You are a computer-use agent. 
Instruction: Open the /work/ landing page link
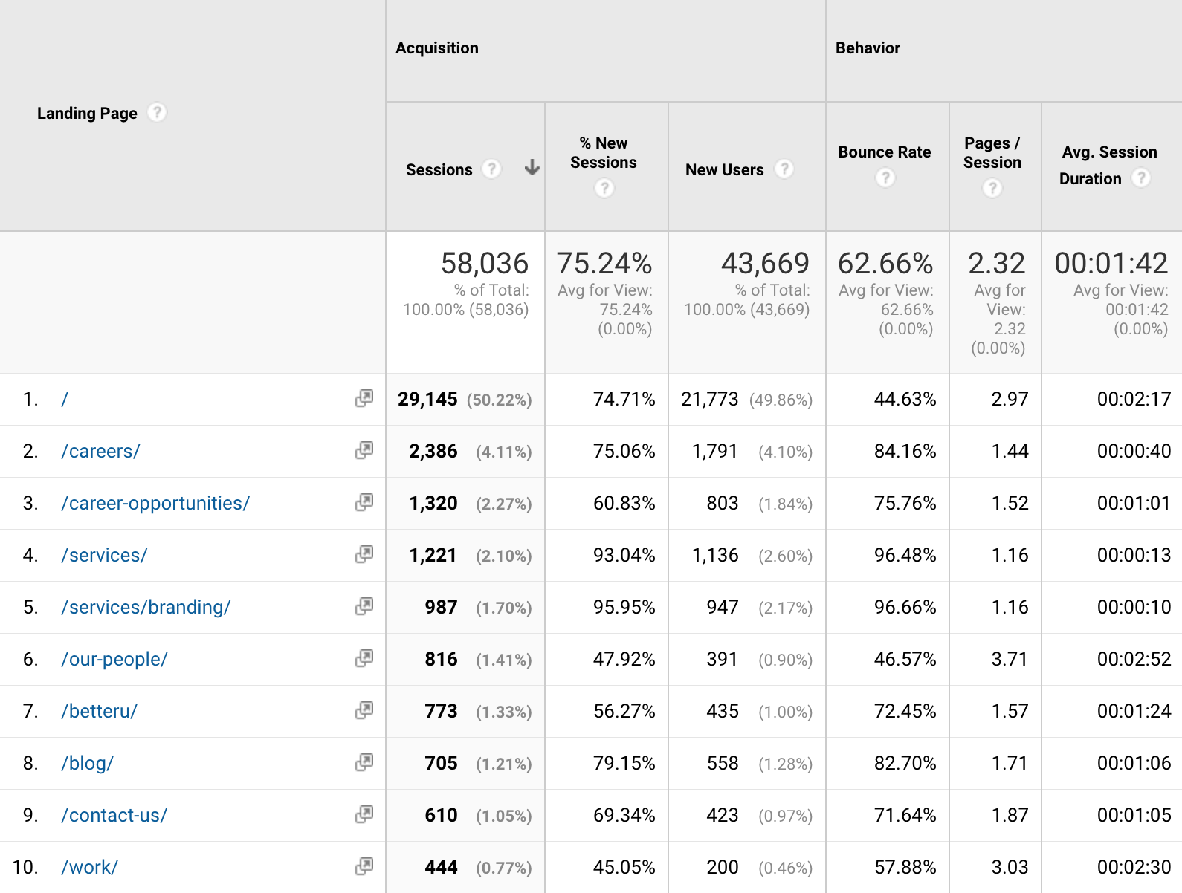89,868
